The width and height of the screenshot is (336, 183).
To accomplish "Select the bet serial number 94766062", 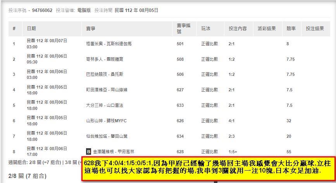I will coord(43,10).
